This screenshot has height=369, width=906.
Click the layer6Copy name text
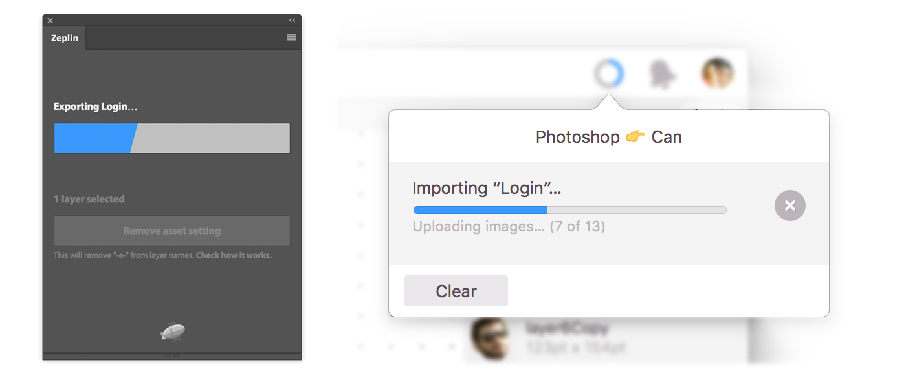568,328
